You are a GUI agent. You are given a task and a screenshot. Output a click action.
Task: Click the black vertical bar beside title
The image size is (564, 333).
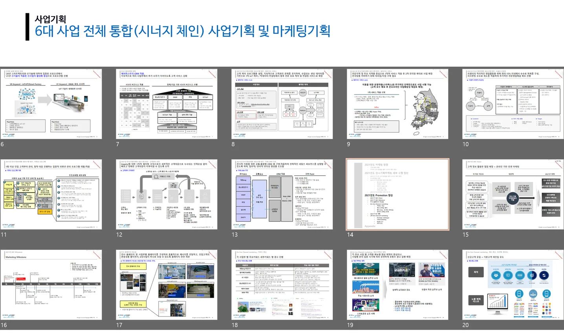tap(27, 27)
